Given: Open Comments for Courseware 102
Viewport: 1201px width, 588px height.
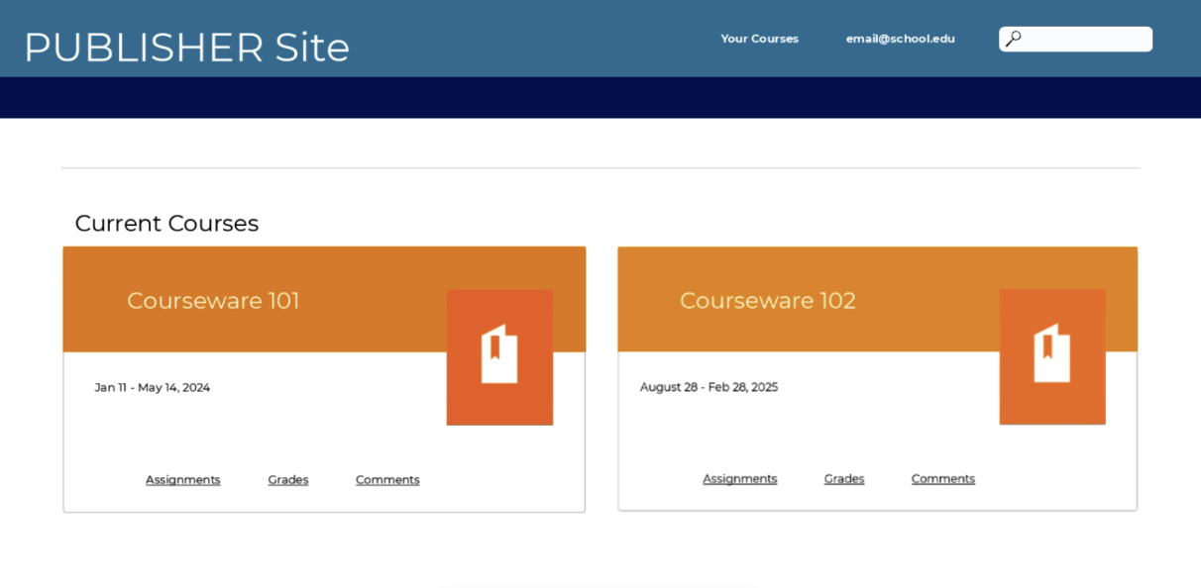Looking at the screenshot, I should 942,478.
